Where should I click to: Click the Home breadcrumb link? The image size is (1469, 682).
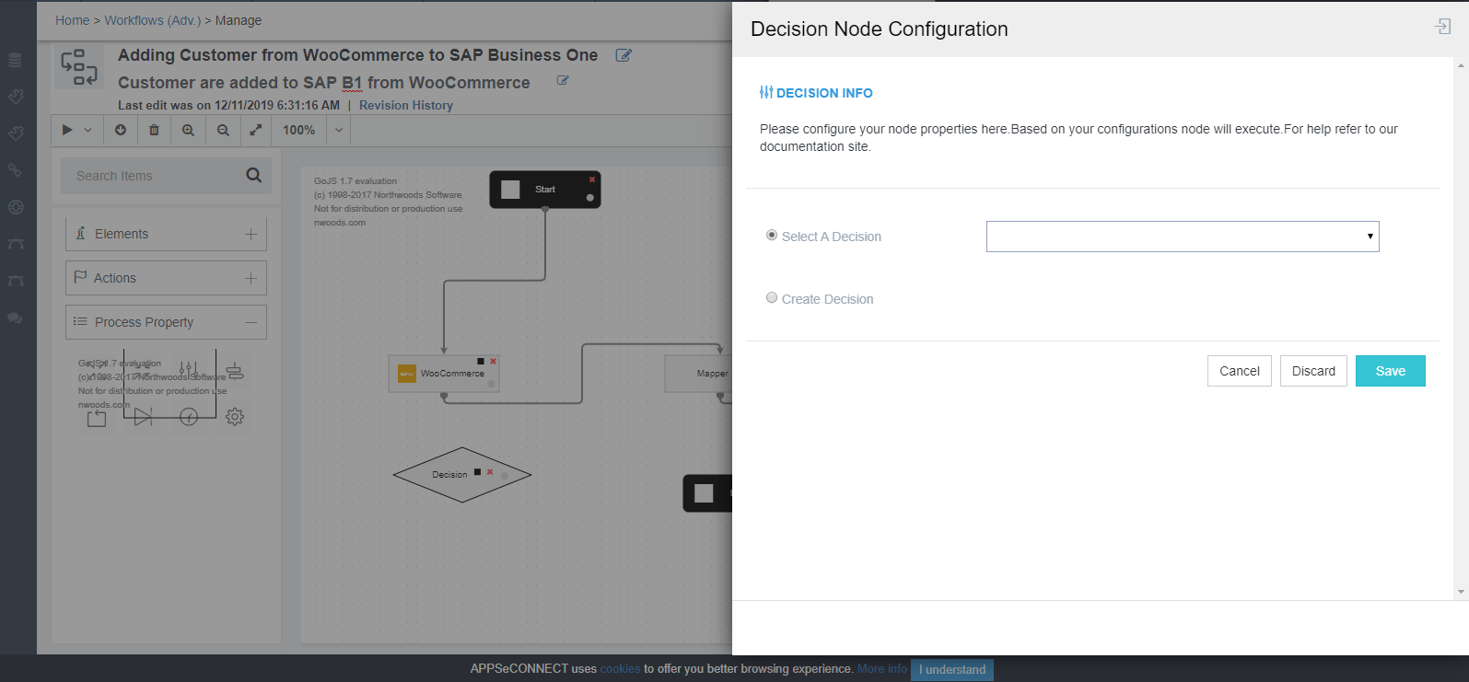73,20
